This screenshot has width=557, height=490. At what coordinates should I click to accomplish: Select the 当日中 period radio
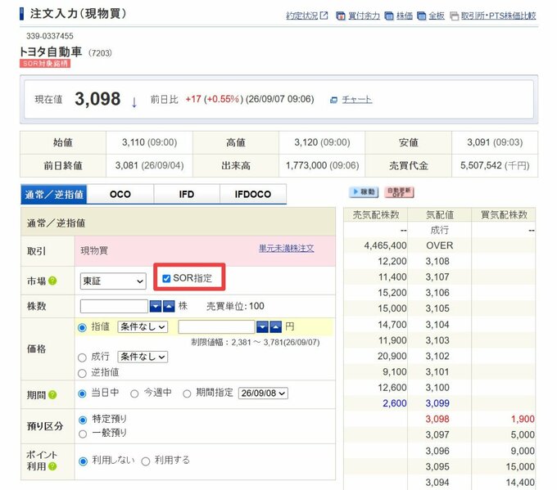(82, 393)
